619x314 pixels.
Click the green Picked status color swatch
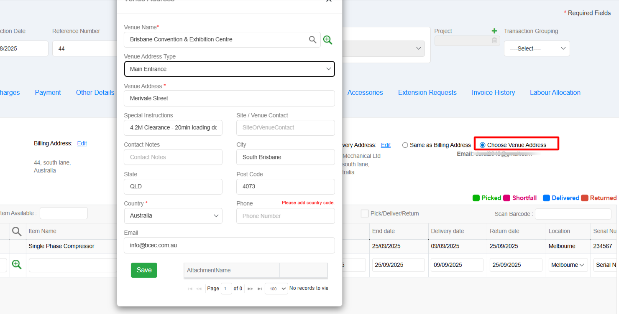click(476, 198)
